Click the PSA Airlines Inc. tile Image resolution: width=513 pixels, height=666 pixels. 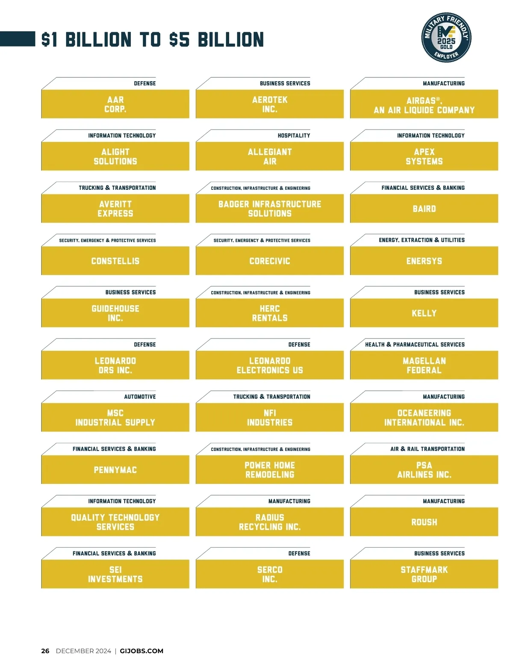tap(424, 470)
